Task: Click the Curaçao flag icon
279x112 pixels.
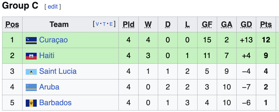Action: [31, 40]
